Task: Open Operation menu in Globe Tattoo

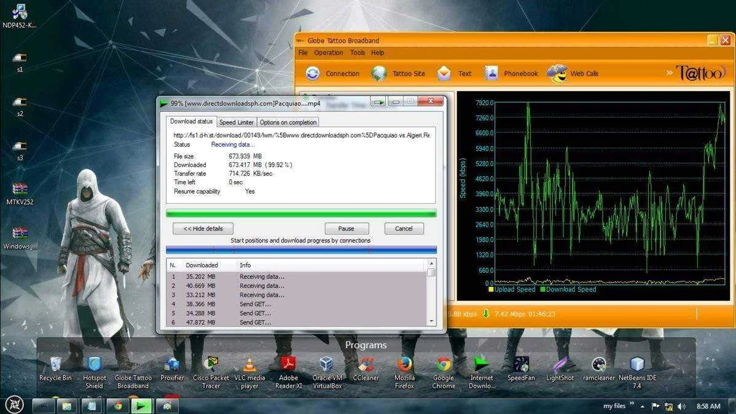Action: click(328, 53)
